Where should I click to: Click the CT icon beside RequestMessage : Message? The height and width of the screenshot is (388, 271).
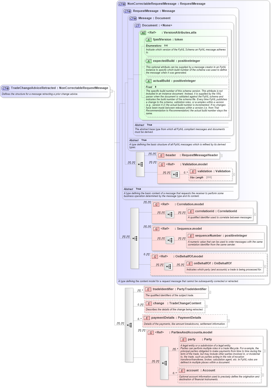coord(127,11)
